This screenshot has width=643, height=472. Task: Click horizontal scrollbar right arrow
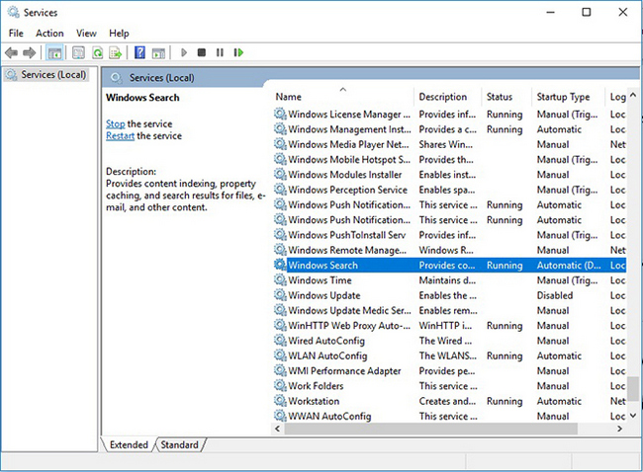coord(619,429)
